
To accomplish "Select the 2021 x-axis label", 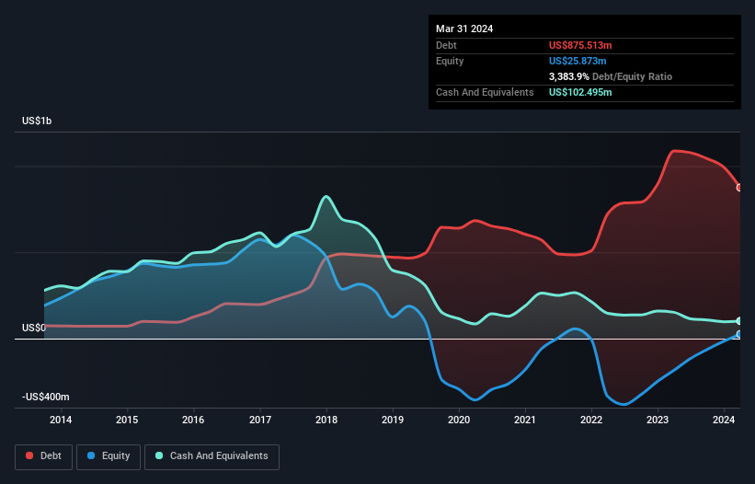I will click(x=525, y=420).
